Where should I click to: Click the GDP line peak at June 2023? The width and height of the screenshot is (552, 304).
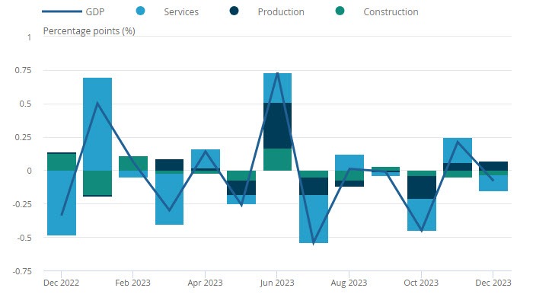[277, 73]
